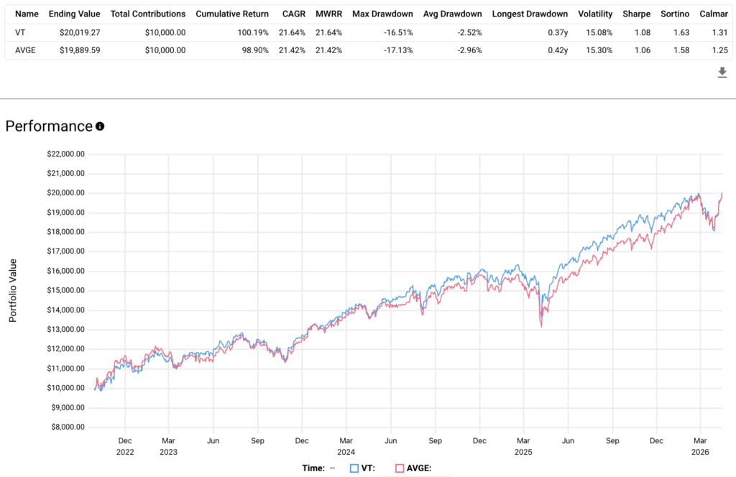Sort by Calmar column header
This screenshot has height=477, width=736.
point(714,14)
